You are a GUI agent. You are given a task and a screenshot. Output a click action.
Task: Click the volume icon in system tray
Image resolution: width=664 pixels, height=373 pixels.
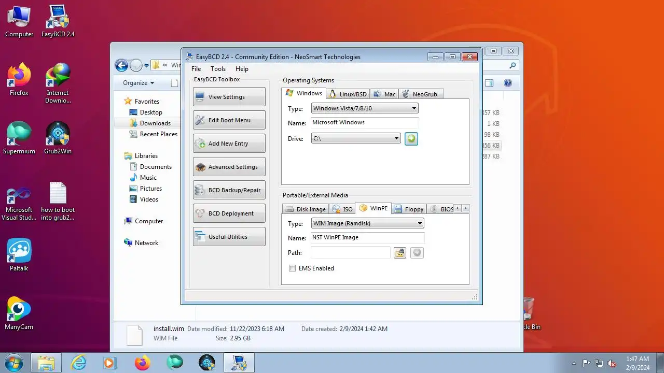pyautogui.click(x=612, y=363)
